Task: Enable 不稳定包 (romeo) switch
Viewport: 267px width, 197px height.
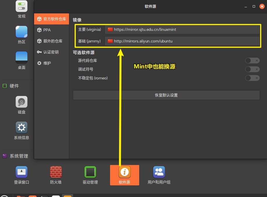Action: tap(252, 78)
